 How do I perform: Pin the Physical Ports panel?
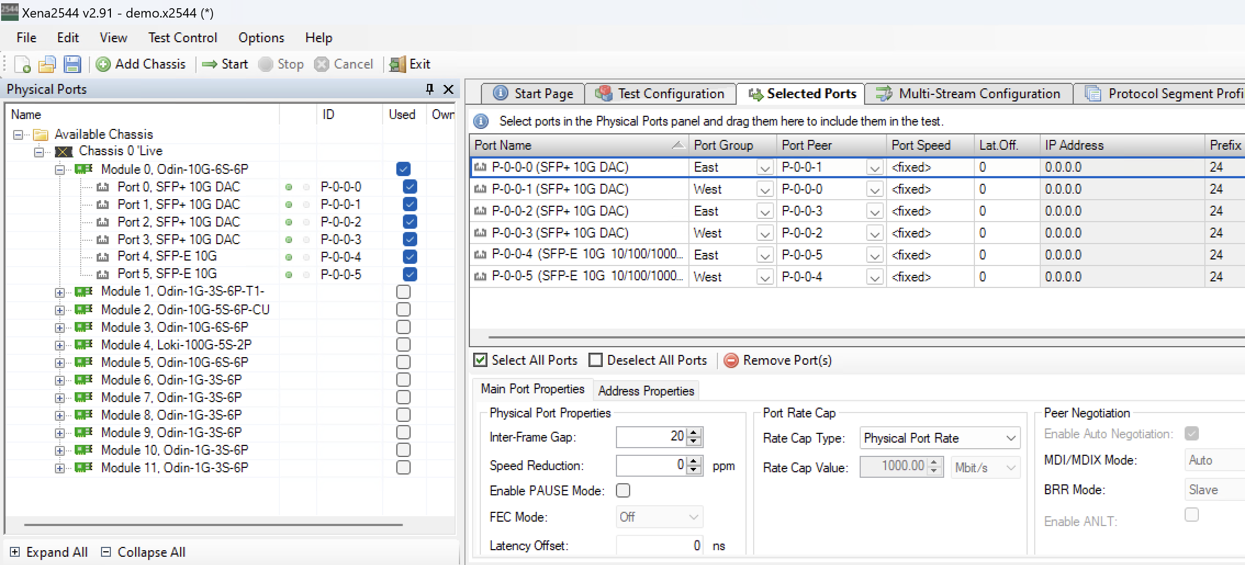430,89
